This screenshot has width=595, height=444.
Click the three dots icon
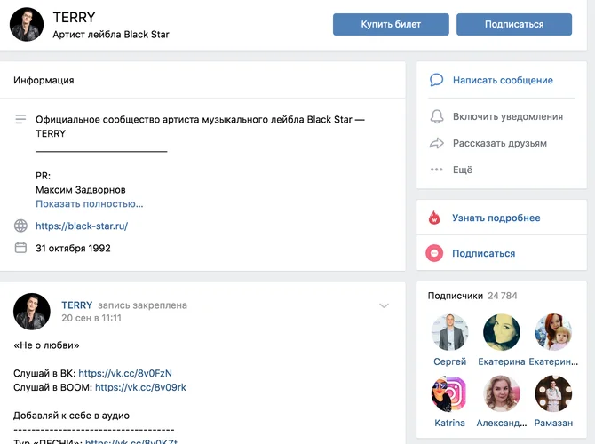click(x=436, y=170)
